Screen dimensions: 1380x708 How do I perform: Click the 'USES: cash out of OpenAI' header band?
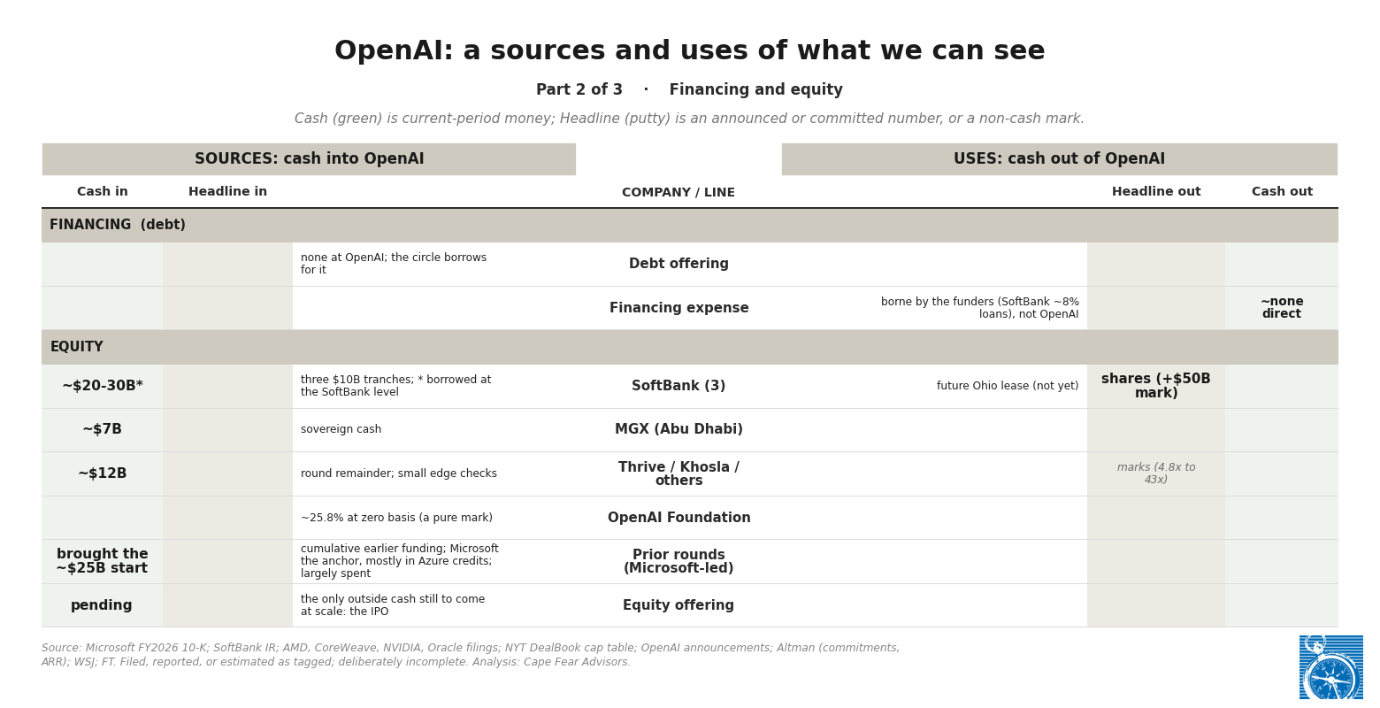click(x=1060, y=159)
